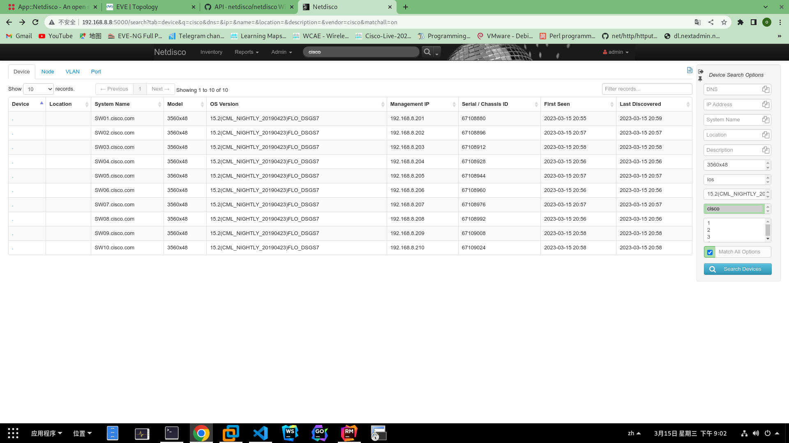Untick Match All Options checkbox
Image resolution: width=789 pixels, height=443 pixels.
click(x=710, y=252)
